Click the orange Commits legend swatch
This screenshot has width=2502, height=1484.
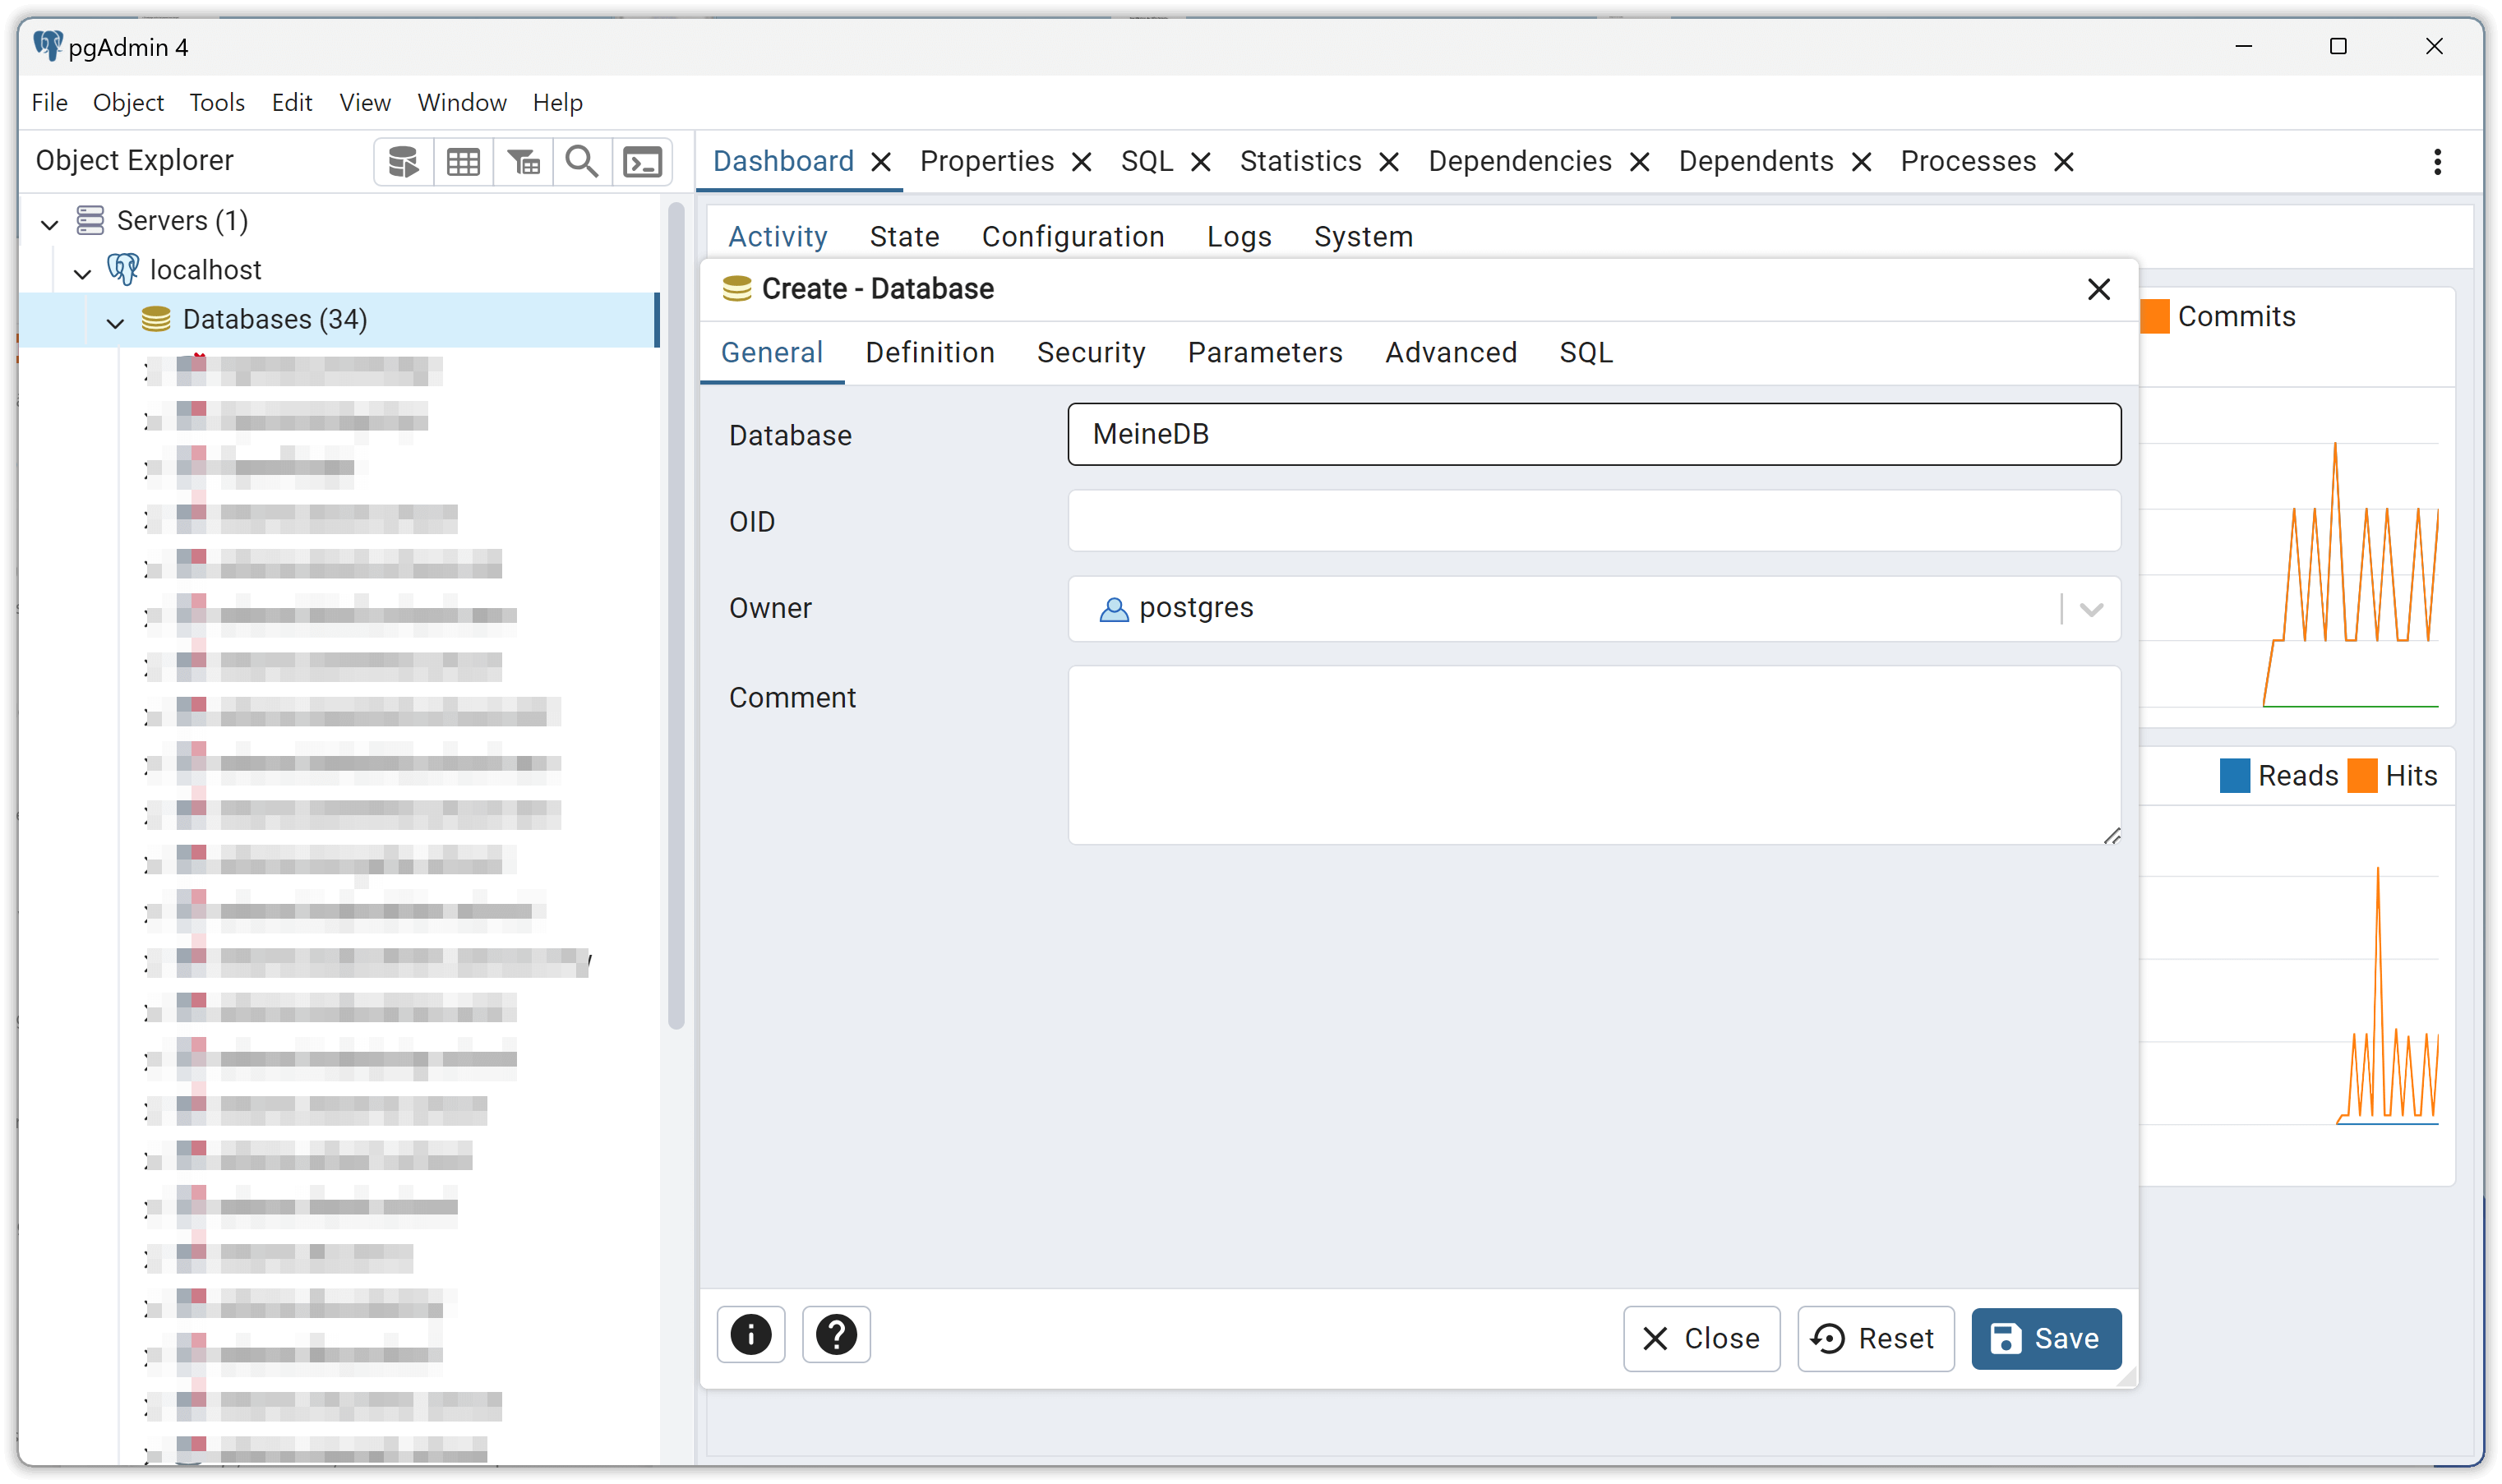coord(2155,317)
